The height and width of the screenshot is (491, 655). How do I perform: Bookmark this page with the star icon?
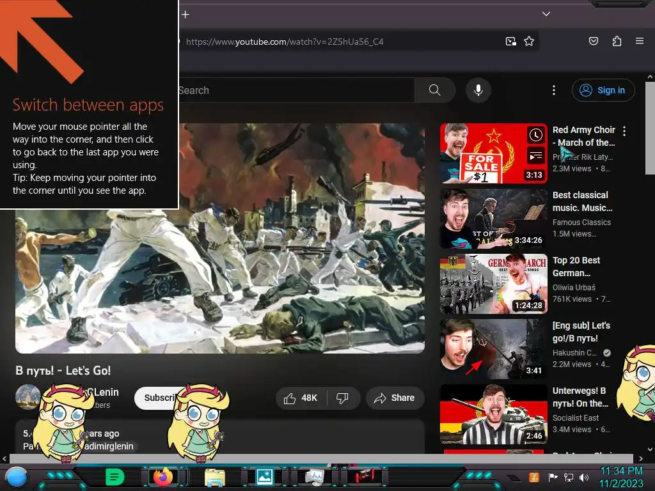click(x=529, y=42)
